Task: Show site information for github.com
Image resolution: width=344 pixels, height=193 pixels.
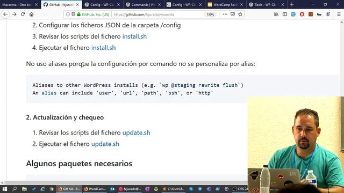Action: (68, 14)
